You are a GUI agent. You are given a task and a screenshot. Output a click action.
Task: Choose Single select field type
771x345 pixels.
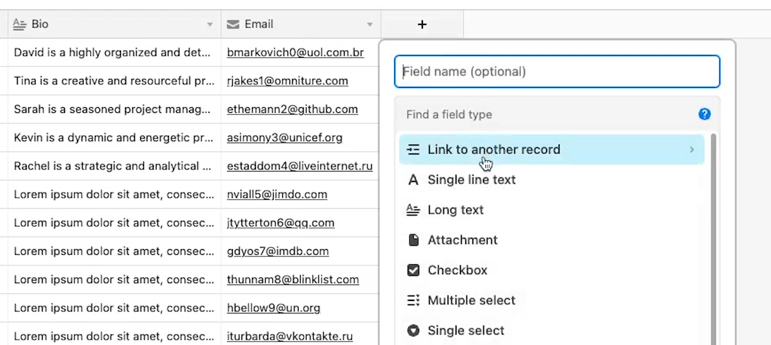pos(552,331)
